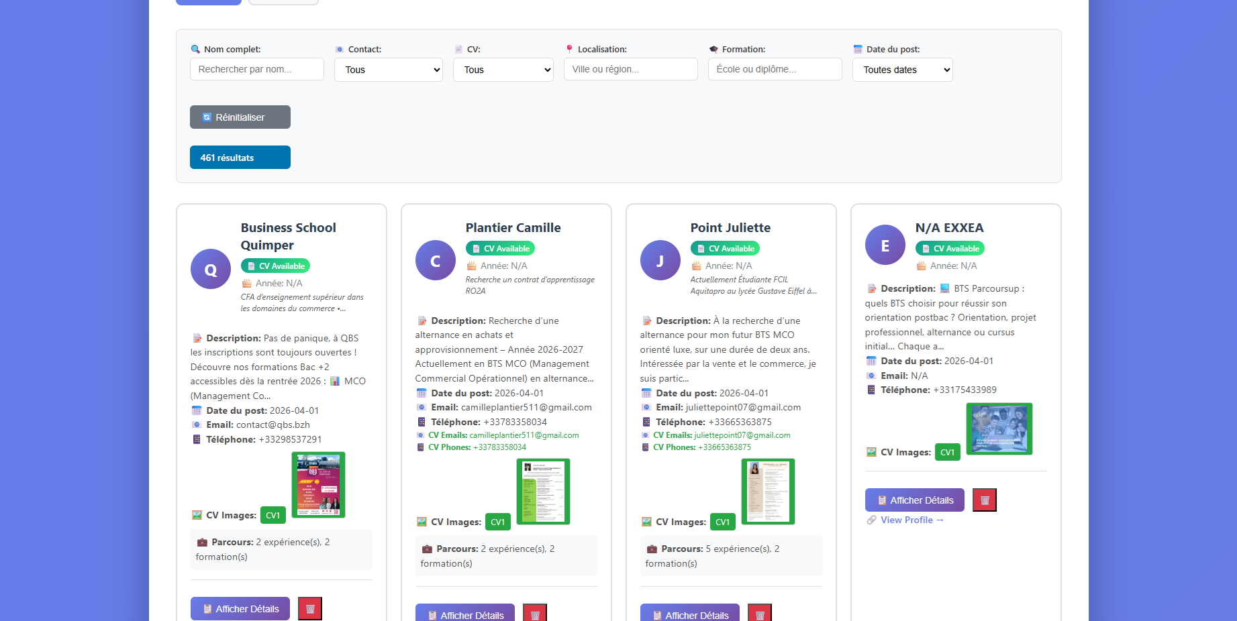Click CV1 badge on Point Juliette card
The image size is (1237, 621).
(x=722, y=522)
